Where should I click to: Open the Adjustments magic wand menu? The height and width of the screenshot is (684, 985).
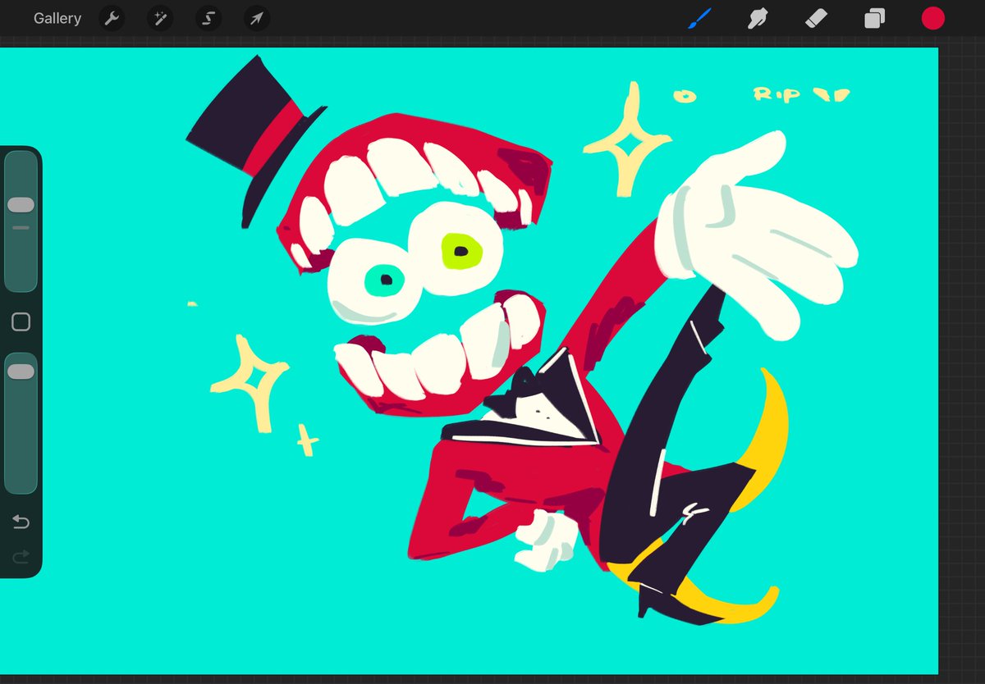click(x=160, y=18)
